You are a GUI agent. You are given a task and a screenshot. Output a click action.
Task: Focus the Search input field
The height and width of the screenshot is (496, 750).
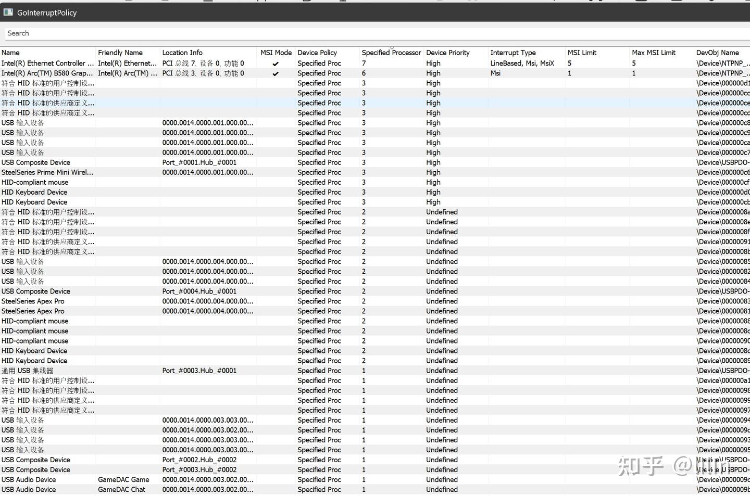pos(377,33)
